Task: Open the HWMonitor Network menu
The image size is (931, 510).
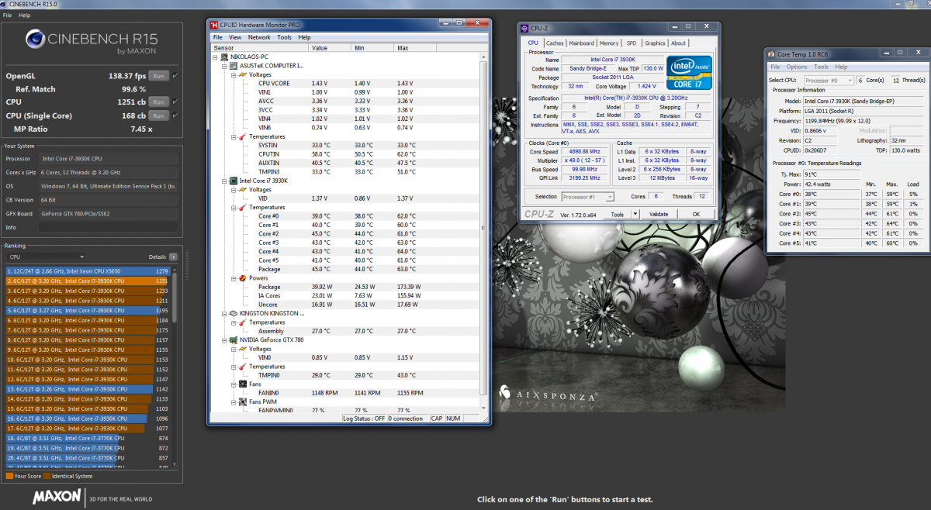Action: point(259,37)
